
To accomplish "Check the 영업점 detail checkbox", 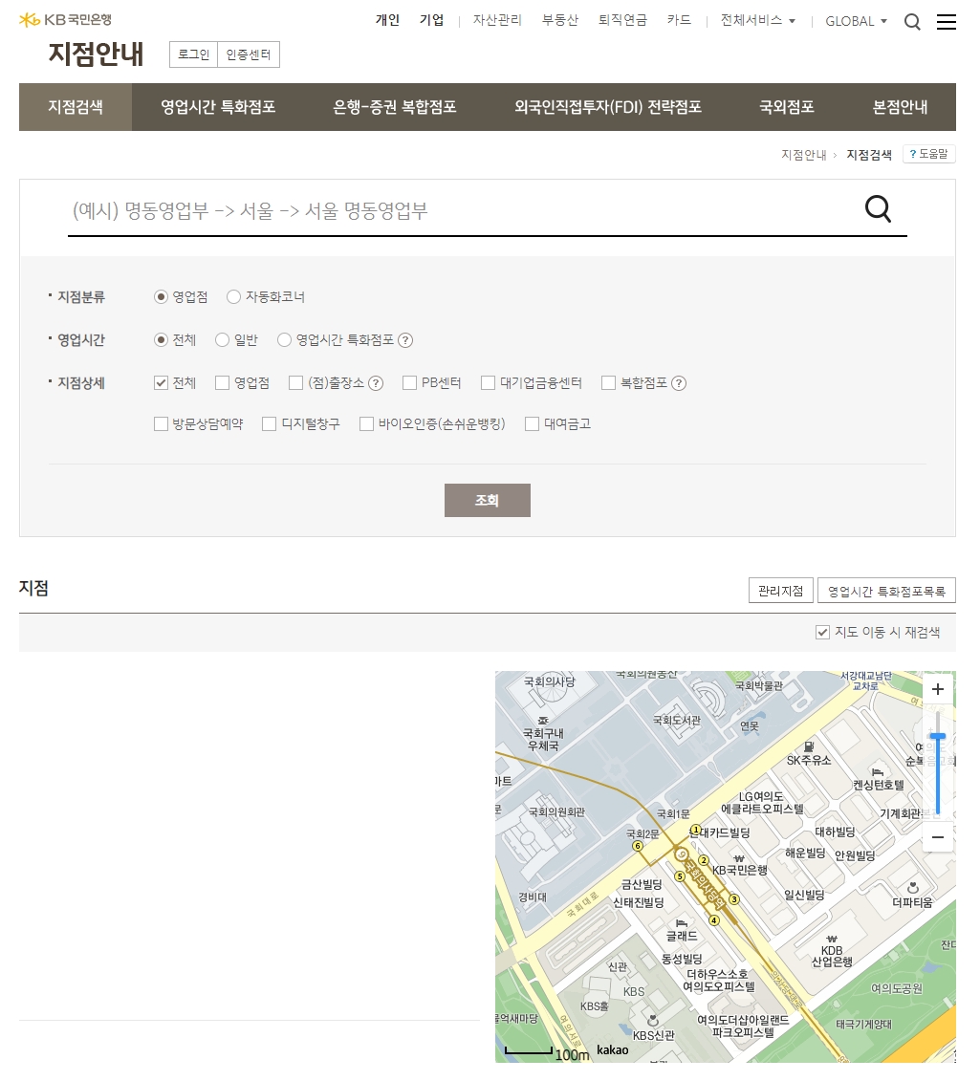I will click(x=222, y=383).
